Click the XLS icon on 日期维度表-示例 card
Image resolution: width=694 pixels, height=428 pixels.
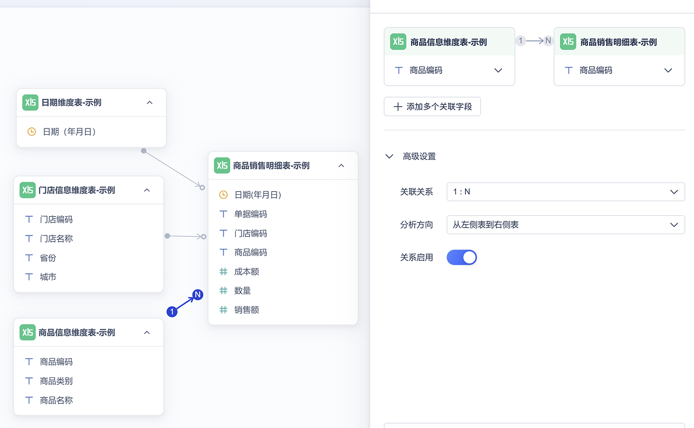30,102
